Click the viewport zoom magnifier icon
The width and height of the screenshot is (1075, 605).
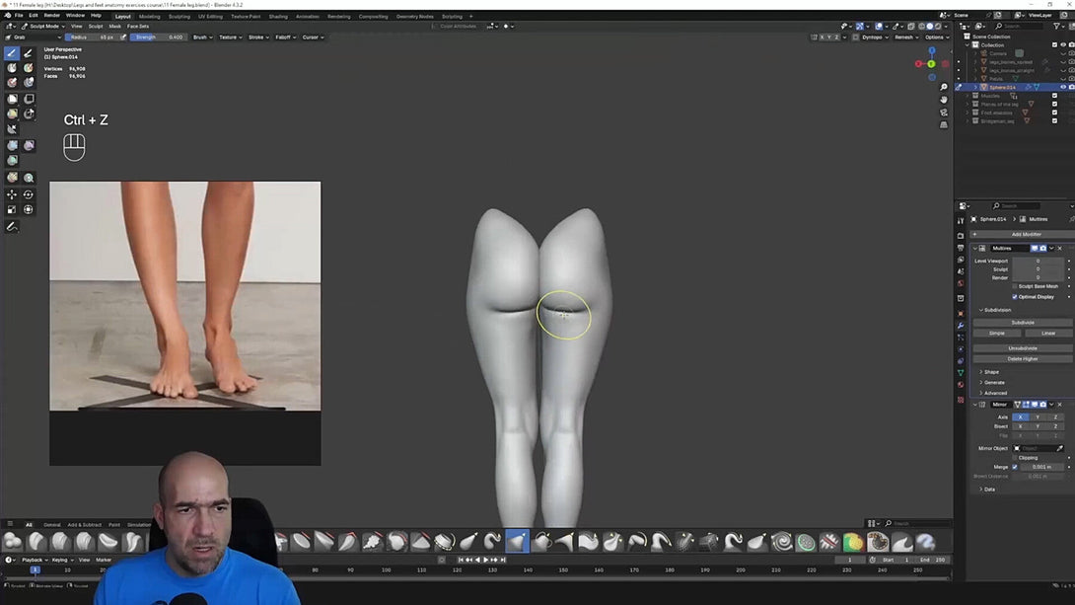944,87
